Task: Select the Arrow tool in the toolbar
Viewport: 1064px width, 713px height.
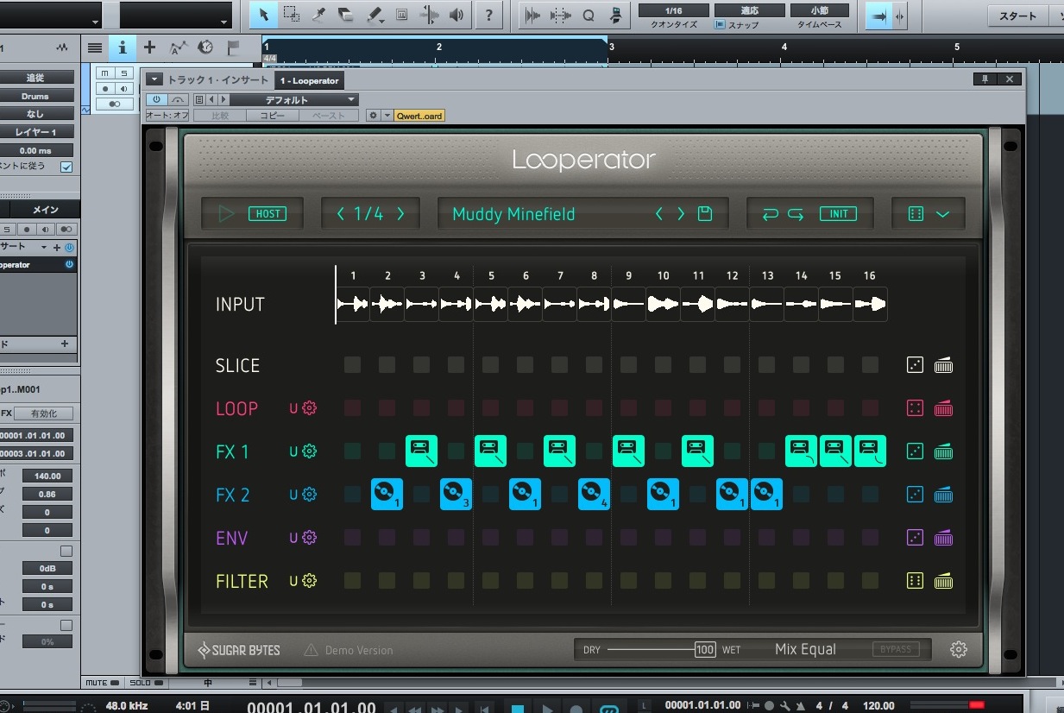Action: coord(264,15)
